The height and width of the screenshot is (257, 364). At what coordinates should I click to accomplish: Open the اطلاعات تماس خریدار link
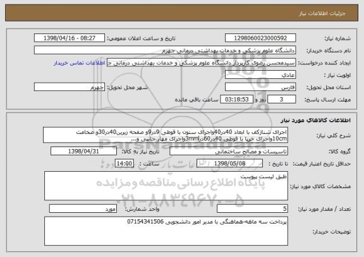click(80, 63)
